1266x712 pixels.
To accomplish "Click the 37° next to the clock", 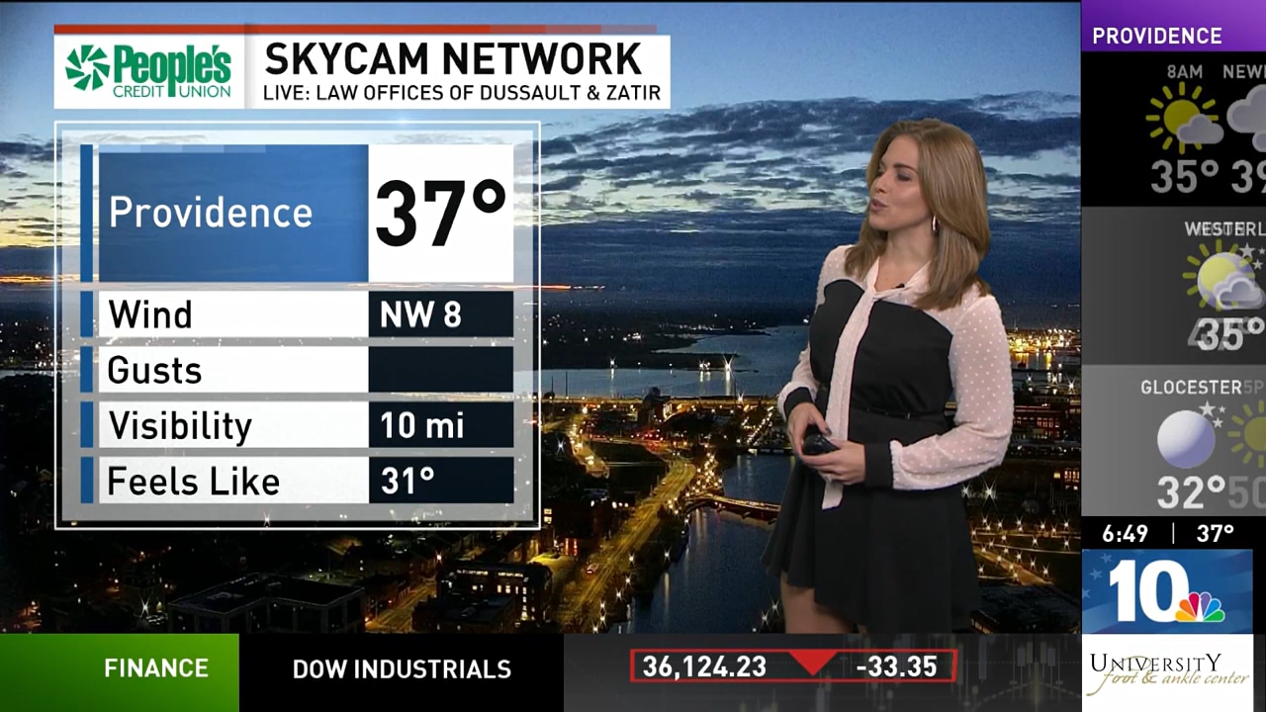I will coord(1216,534).
